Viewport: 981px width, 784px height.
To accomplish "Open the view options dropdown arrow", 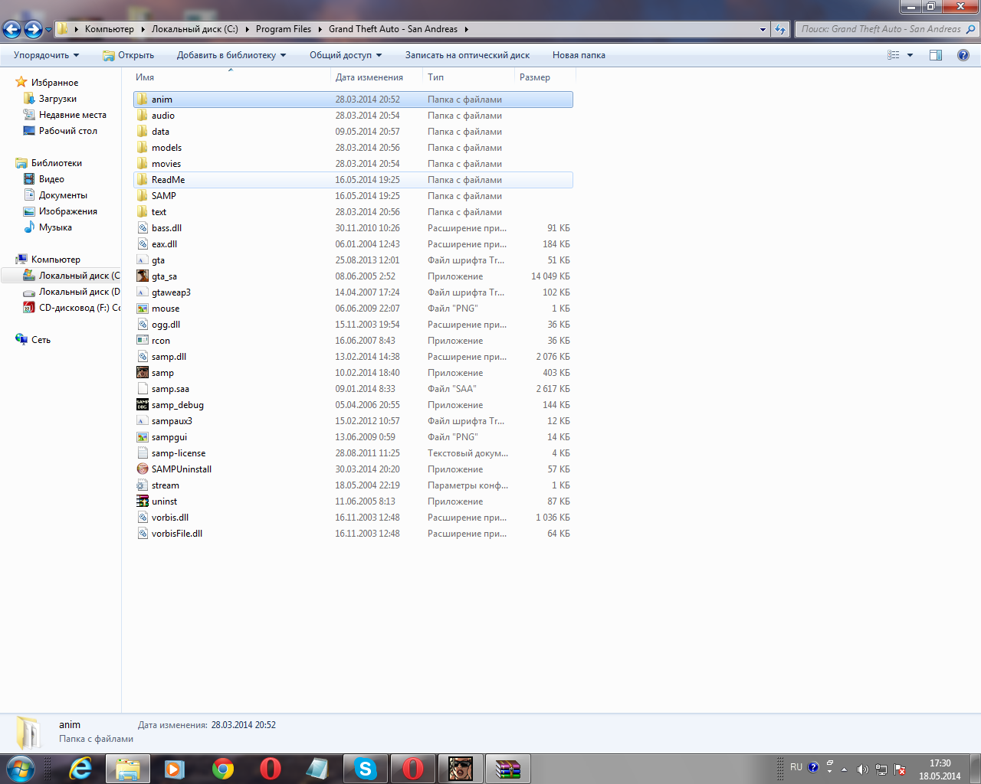I will (910, 55).
